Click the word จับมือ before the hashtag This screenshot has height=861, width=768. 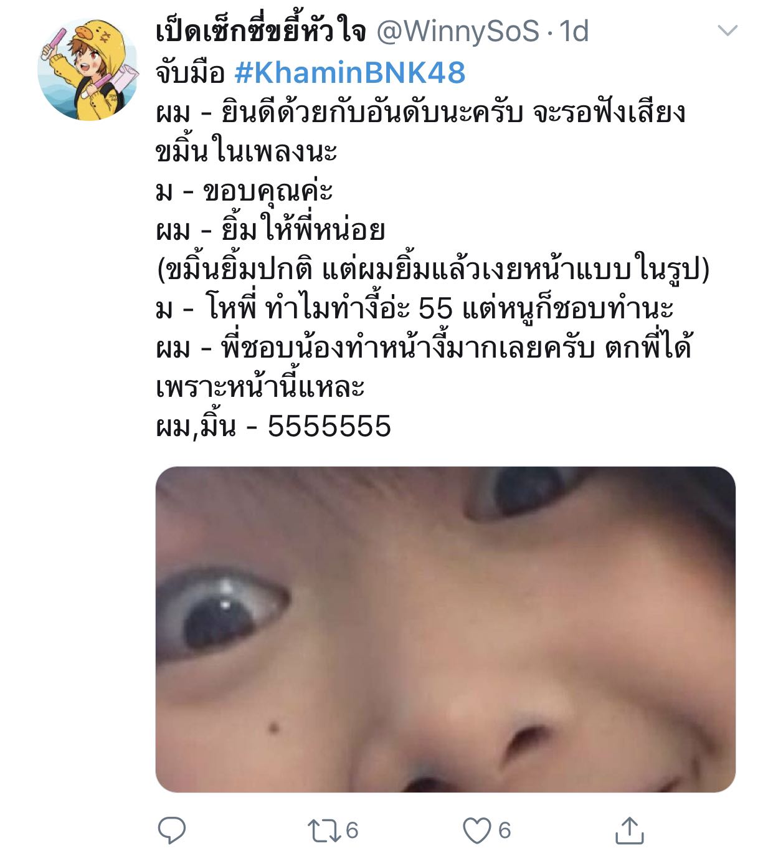click(190, 73)
